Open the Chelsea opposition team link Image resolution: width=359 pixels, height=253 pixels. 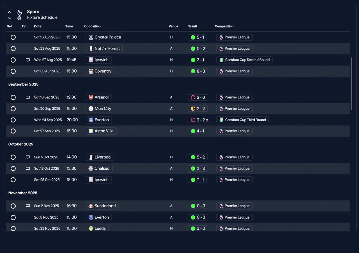click(99, 169)
